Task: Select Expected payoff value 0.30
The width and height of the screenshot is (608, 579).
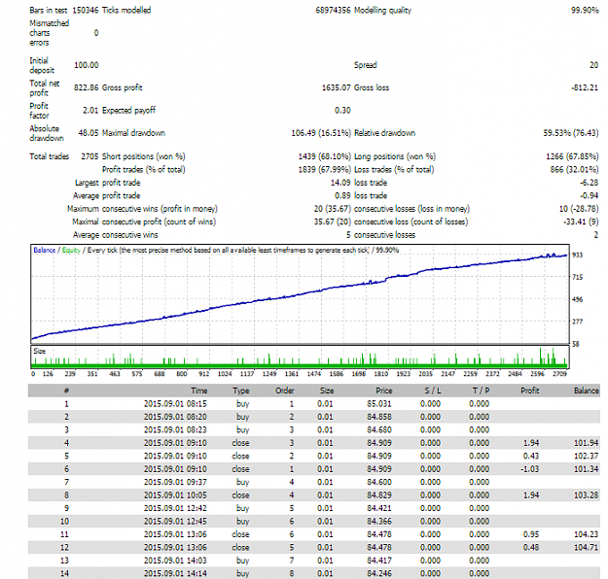Action: 342,111
